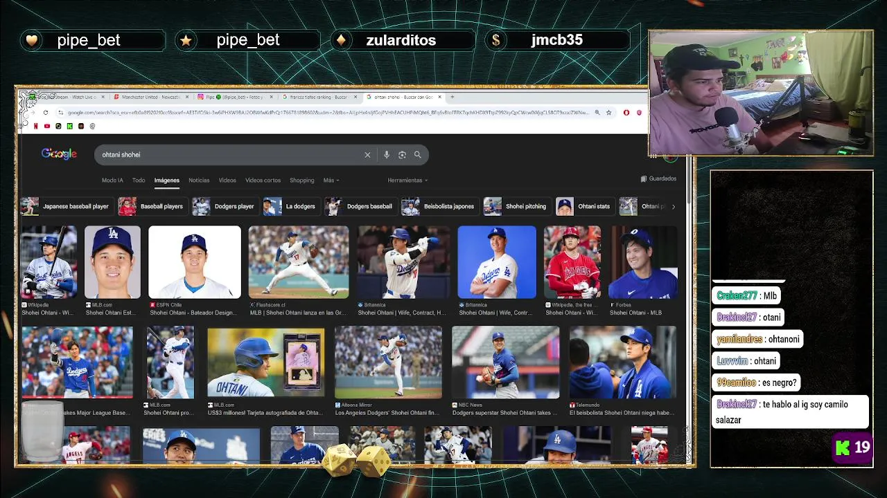Bookmark this page with the star icon
The image size is (887, 498).
pos(608,113)
